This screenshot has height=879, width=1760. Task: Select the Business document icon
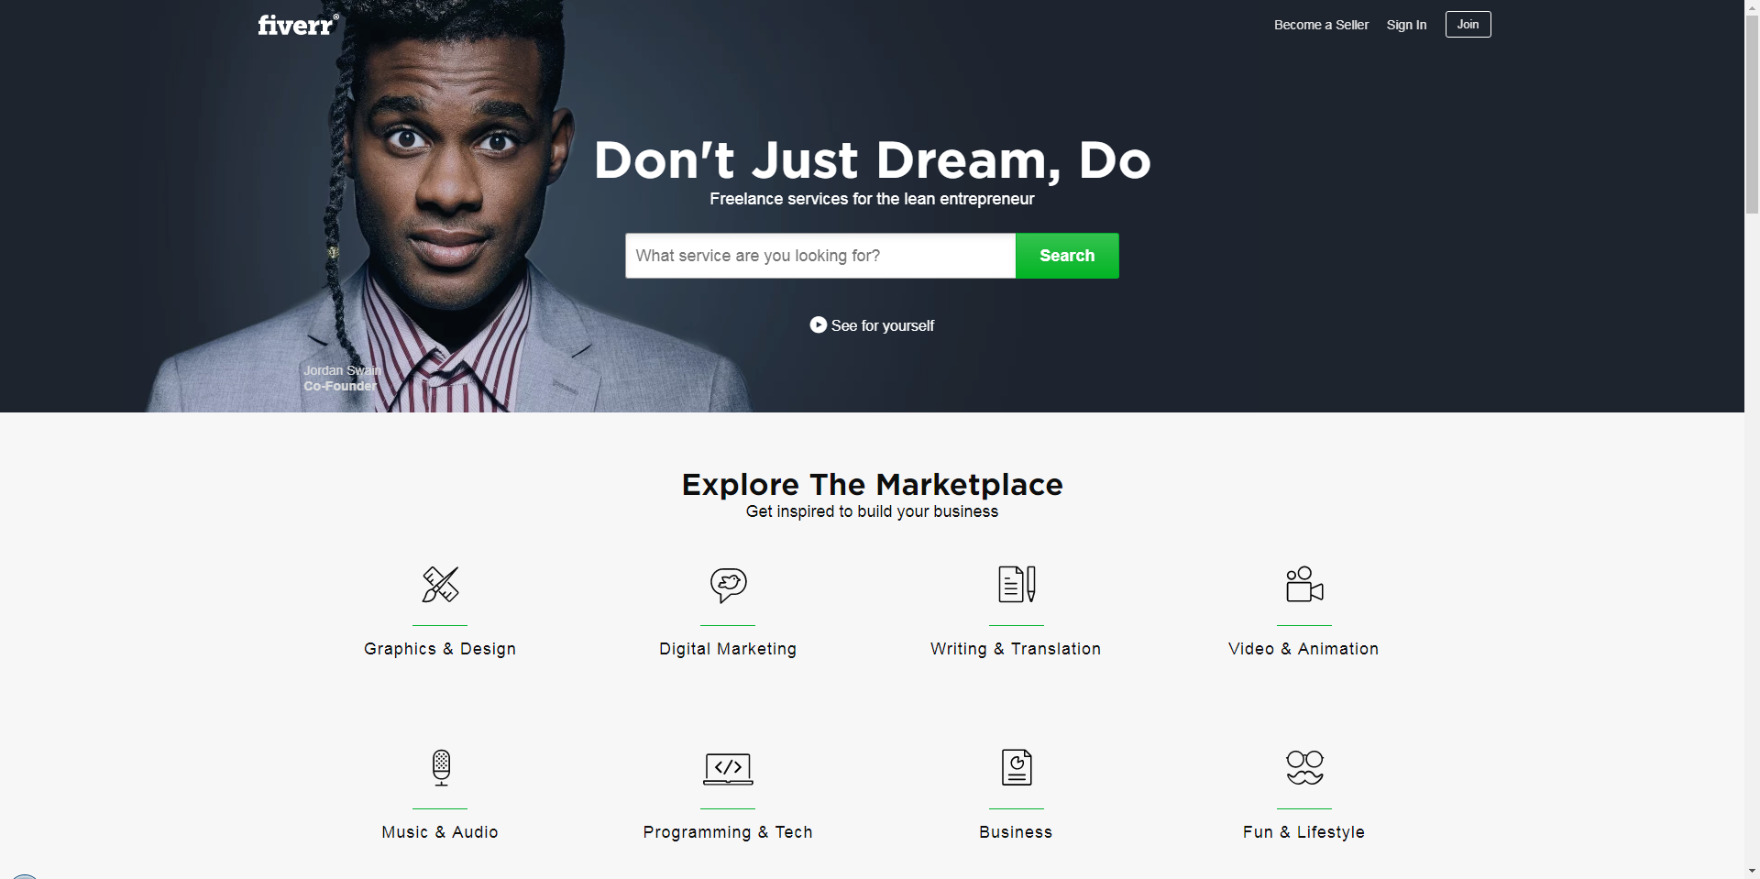pos(1017,767)
